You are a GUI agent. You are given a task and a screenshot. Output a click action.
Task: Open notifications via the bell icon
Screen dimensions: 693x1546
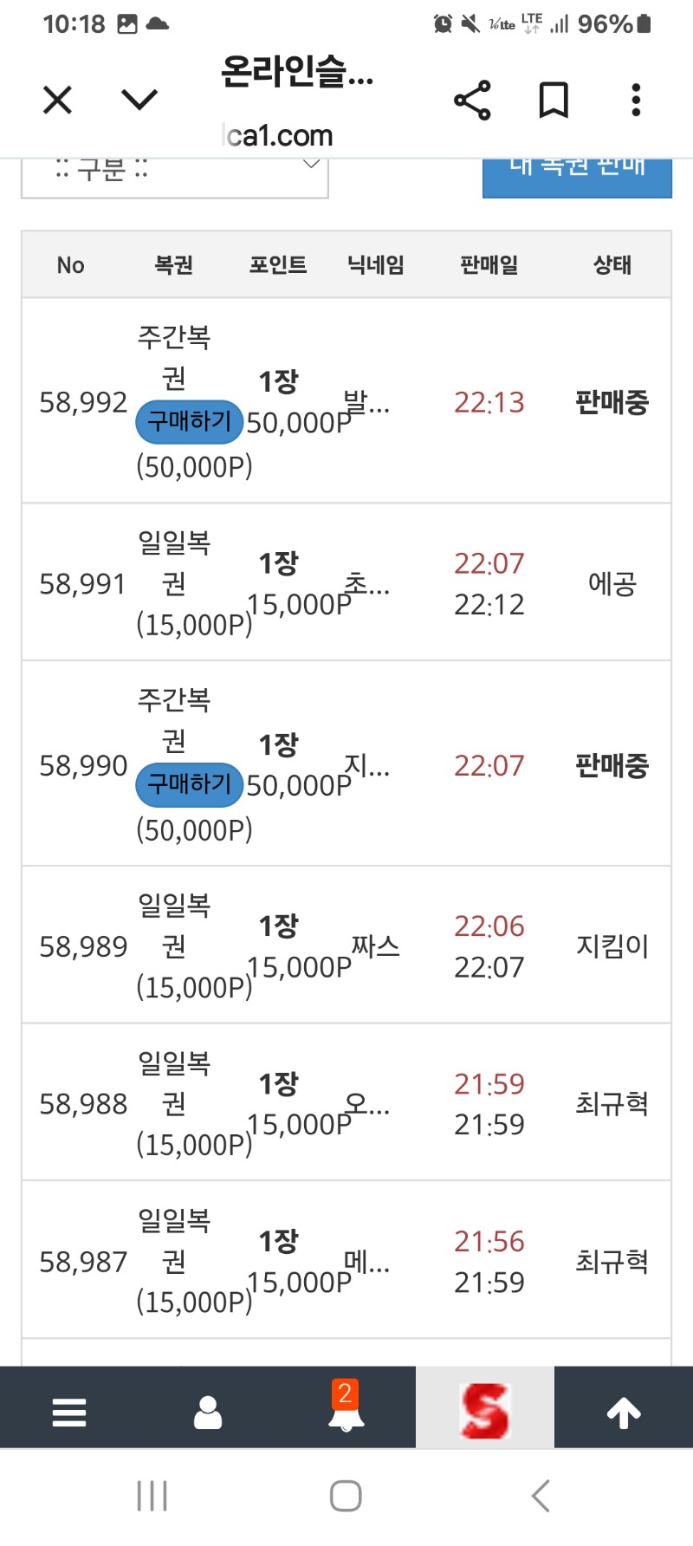pos(346,1418)
